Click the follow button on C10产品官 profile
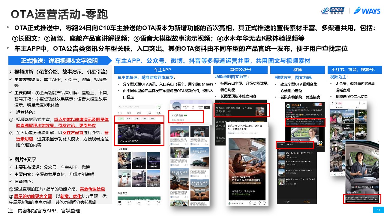The image size is (384, 216). point(207,107)
